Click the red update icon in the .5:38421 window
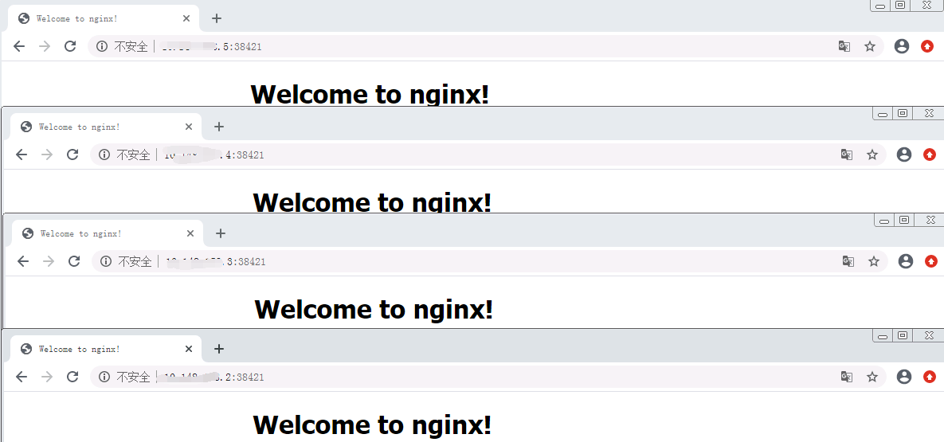Screen dimensions: 944x442 coord(927,47)
